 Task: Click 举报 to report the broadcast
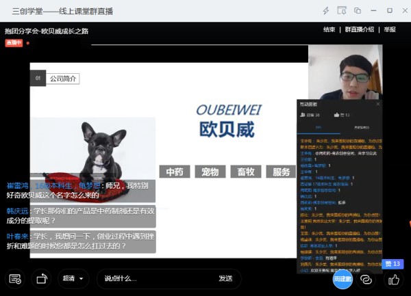(x=390, y=29)
